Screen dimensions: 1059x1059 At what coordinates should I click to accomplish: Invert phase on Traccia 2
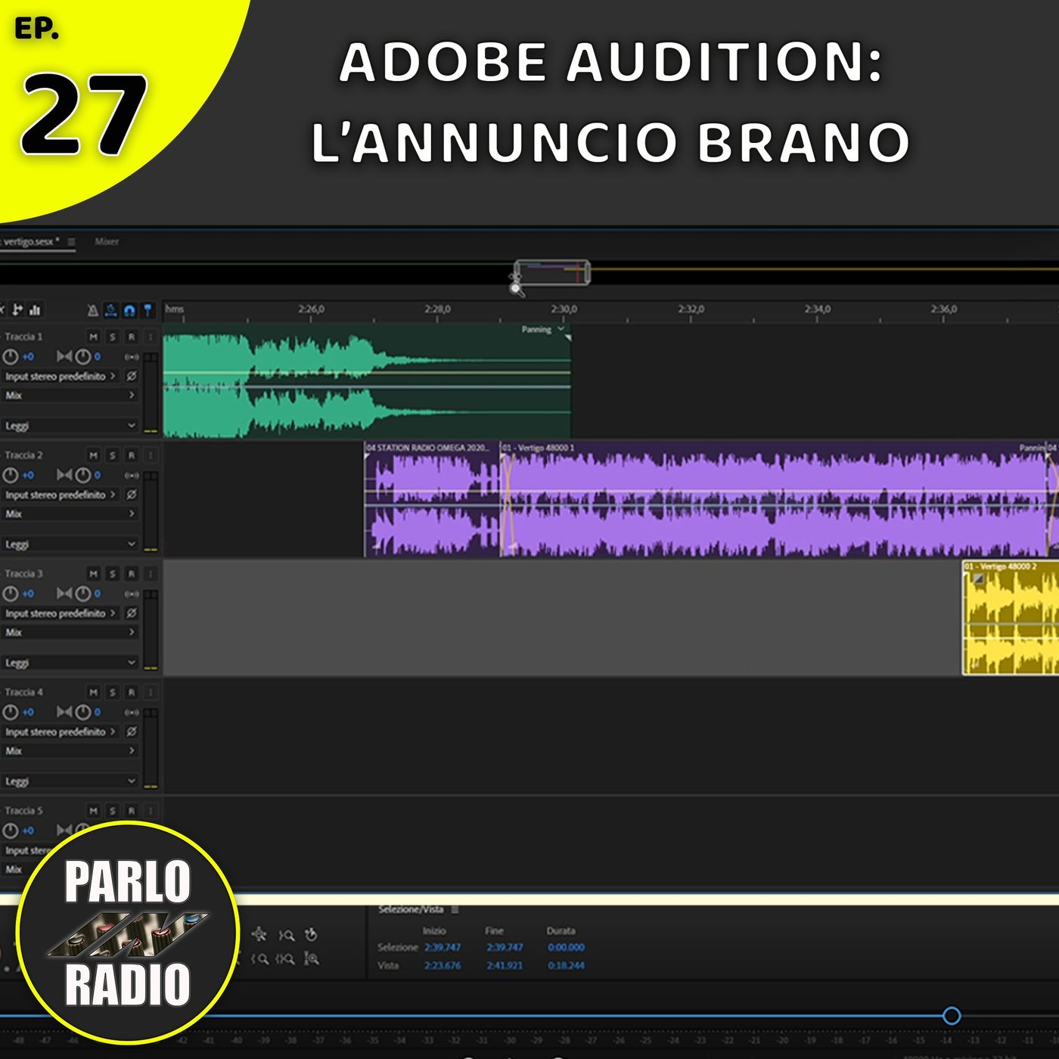coord(132,495)
